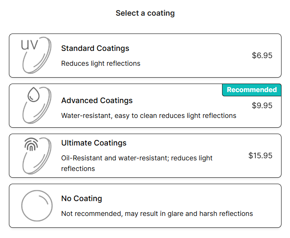The height and width of the screenshot is (238, 290).
Task: Select the Standard Coatings title
Action: point(95,48)
